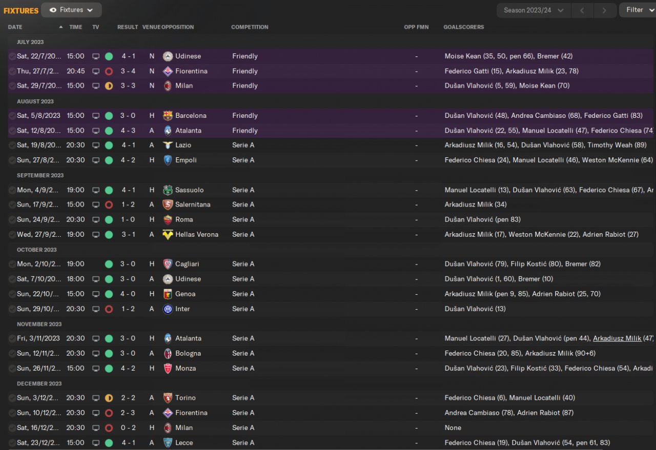Go to previous season with left arrow
The width and height of the screenshot is (656, 450).
click(582, 10)
